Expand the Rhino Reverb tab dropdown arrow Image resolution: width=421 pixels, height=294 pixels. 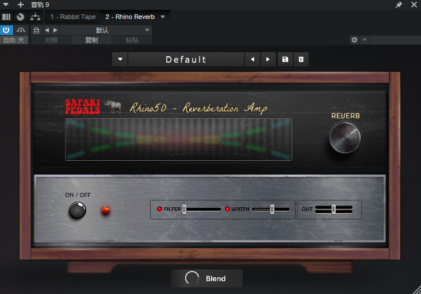click(x=163, y=17)
